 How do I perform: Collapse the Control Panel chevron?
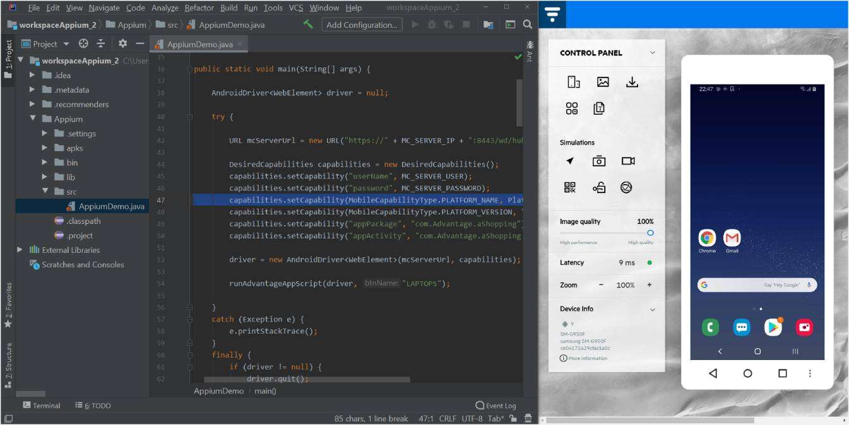click(653, 53)
